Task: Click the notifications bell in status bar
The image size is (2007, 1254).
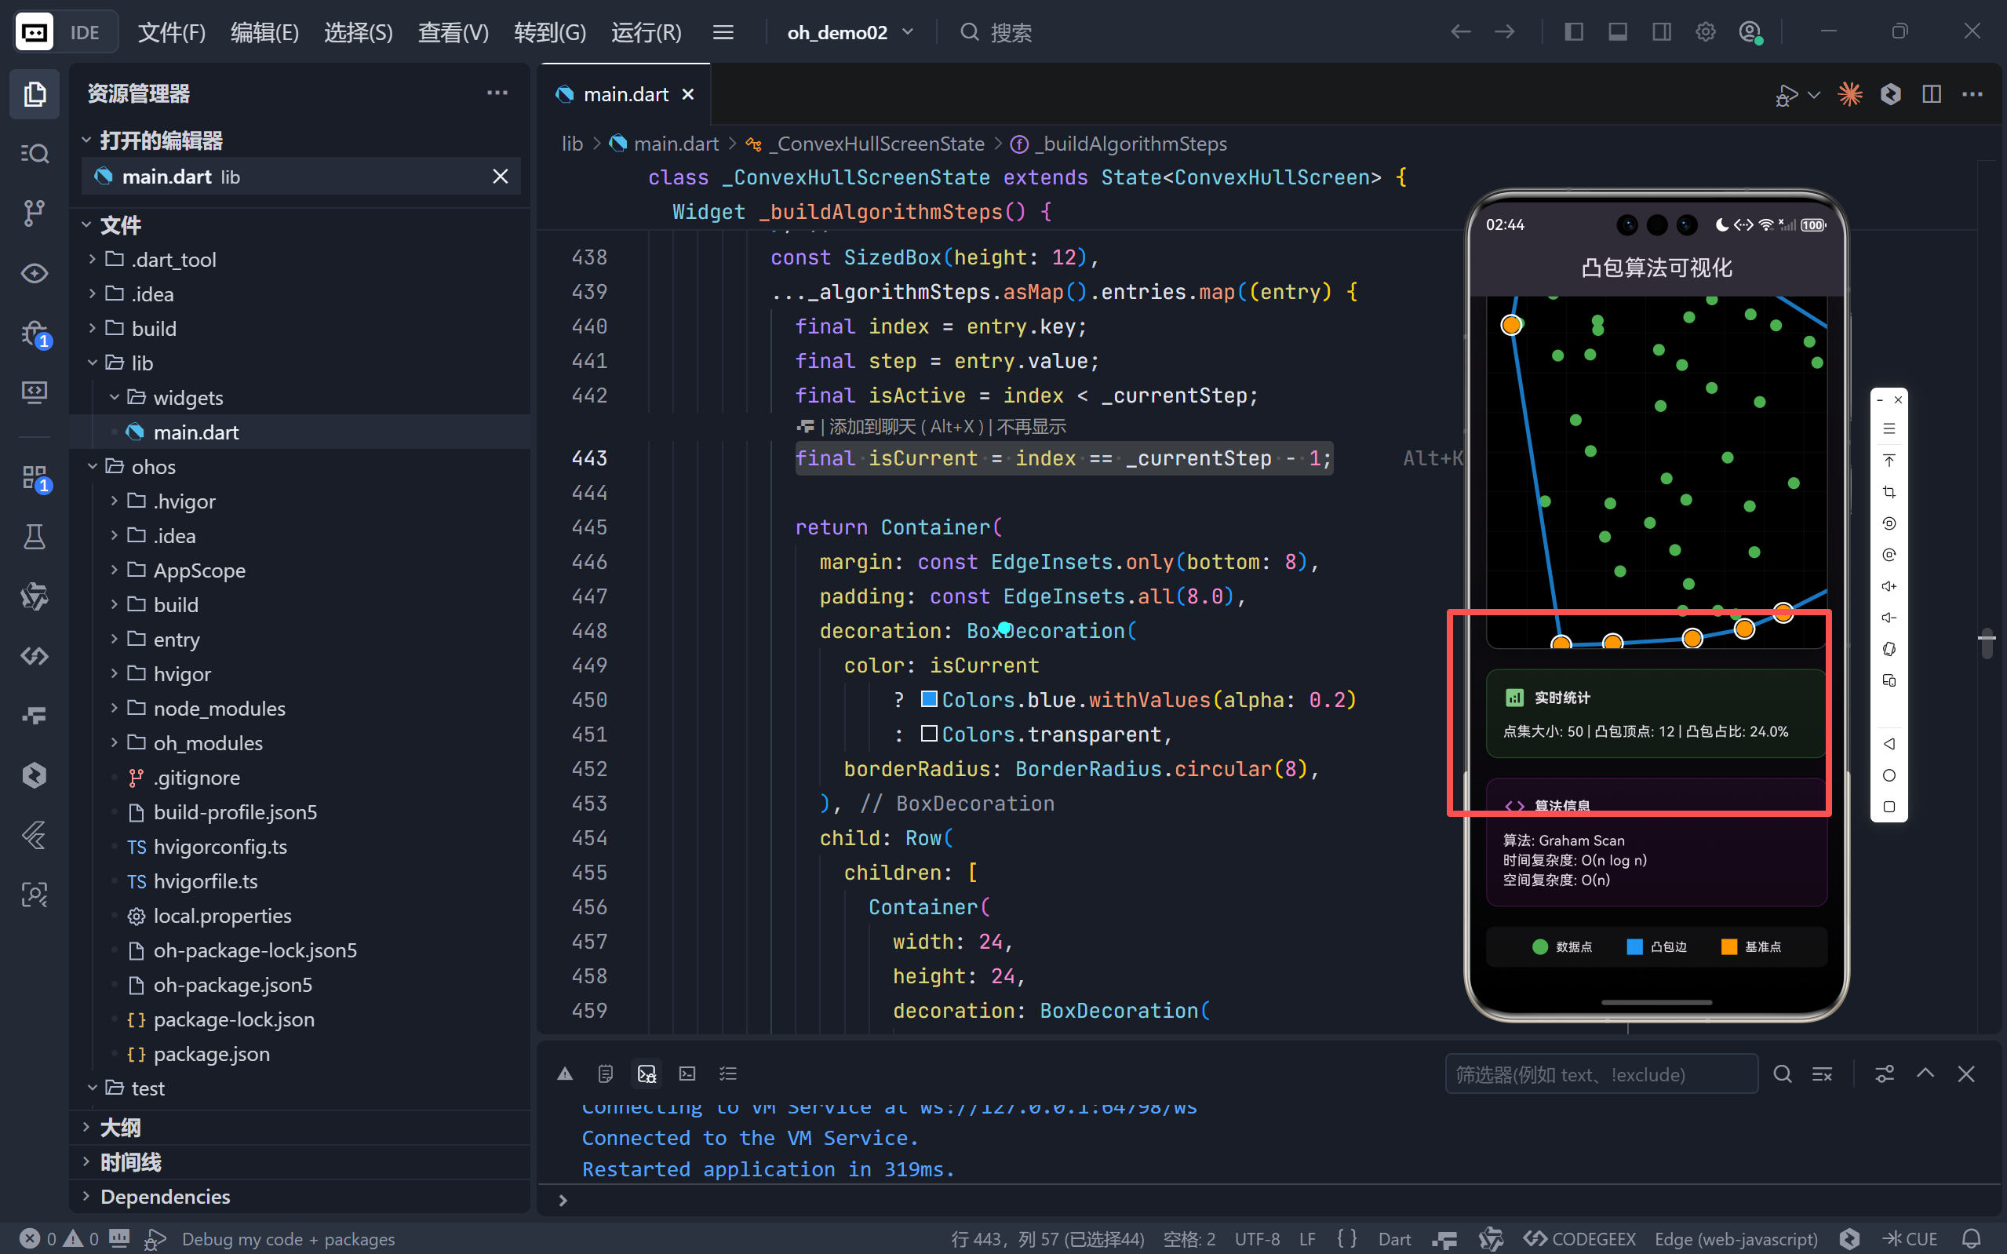Action: click(1972, 1239)
